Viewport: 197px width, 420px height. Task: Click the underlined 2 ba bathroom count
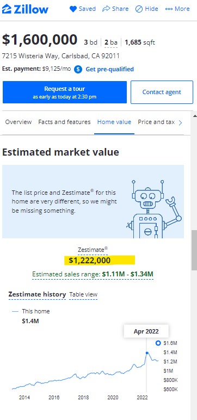111,42
